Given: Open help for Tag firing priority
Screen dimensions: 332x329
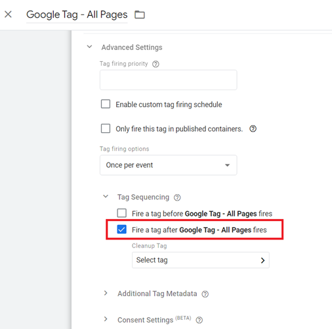Looking at the screenshot, I should (156, 64).
